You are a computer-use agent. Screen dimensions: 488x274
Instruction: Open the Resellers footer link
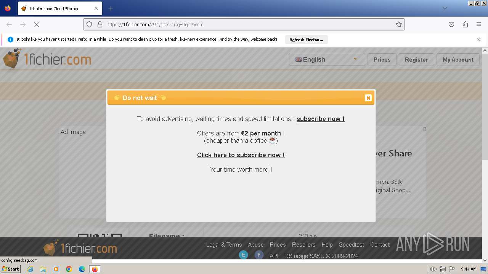coord(303,245)
